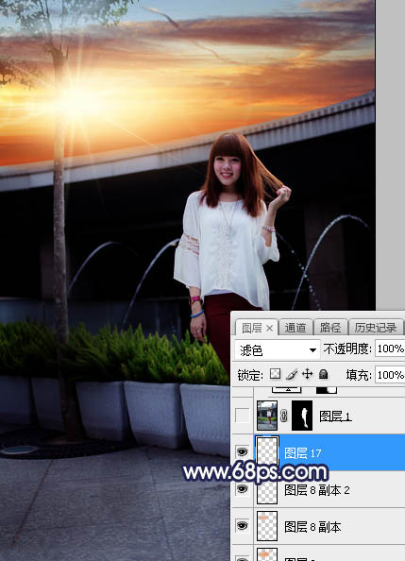405x561 pixels.
Task: Hide the 图层 17 layer via its eye icon
Action: pos(243,452)
